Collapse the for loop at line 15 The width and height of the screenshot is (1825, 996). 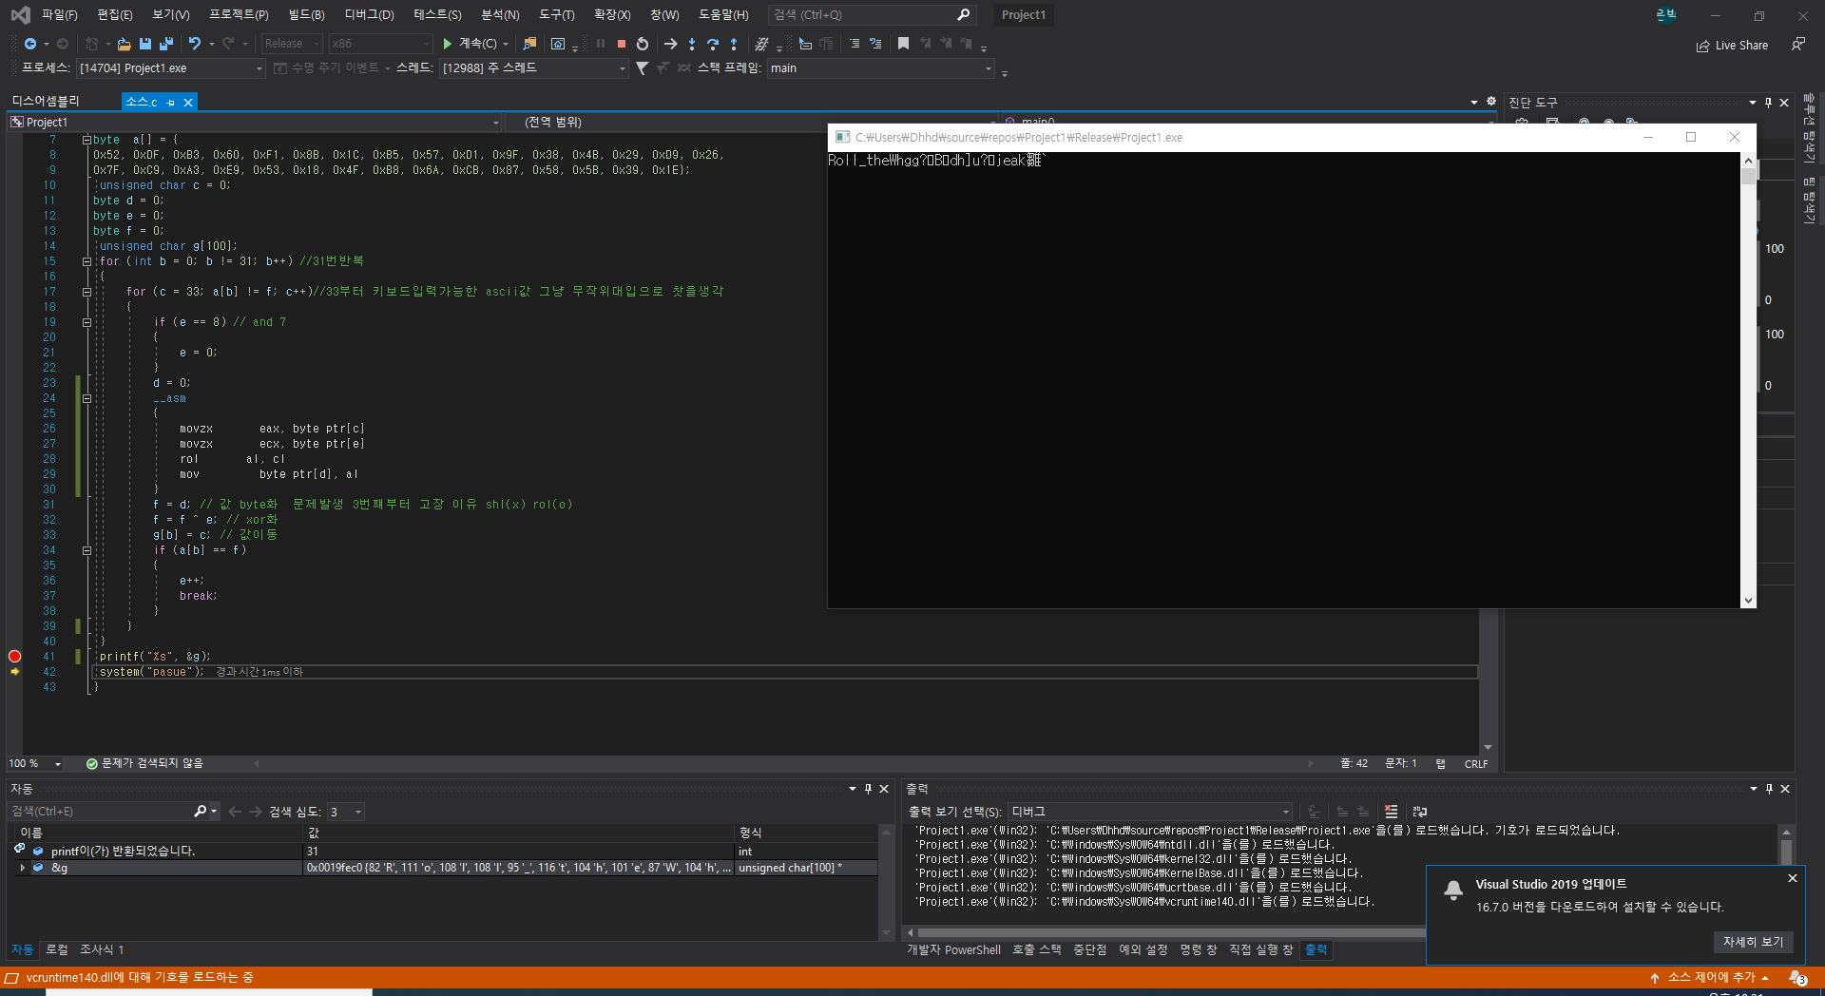86,261
